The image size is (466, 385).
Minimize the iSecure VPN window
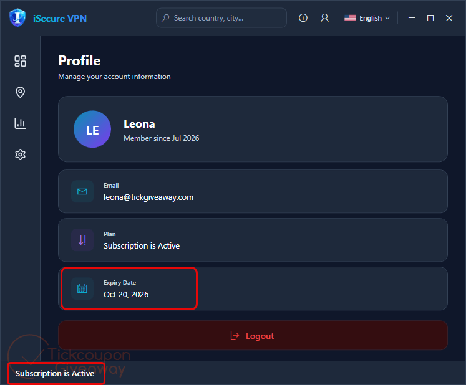[x=412, y=18]
